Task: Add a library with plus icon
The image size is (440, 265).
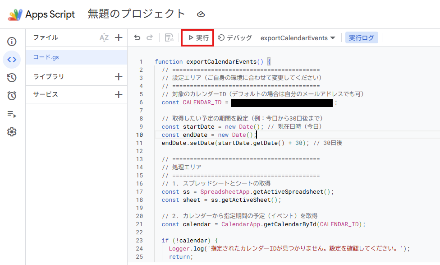Action: click(119, 77)
